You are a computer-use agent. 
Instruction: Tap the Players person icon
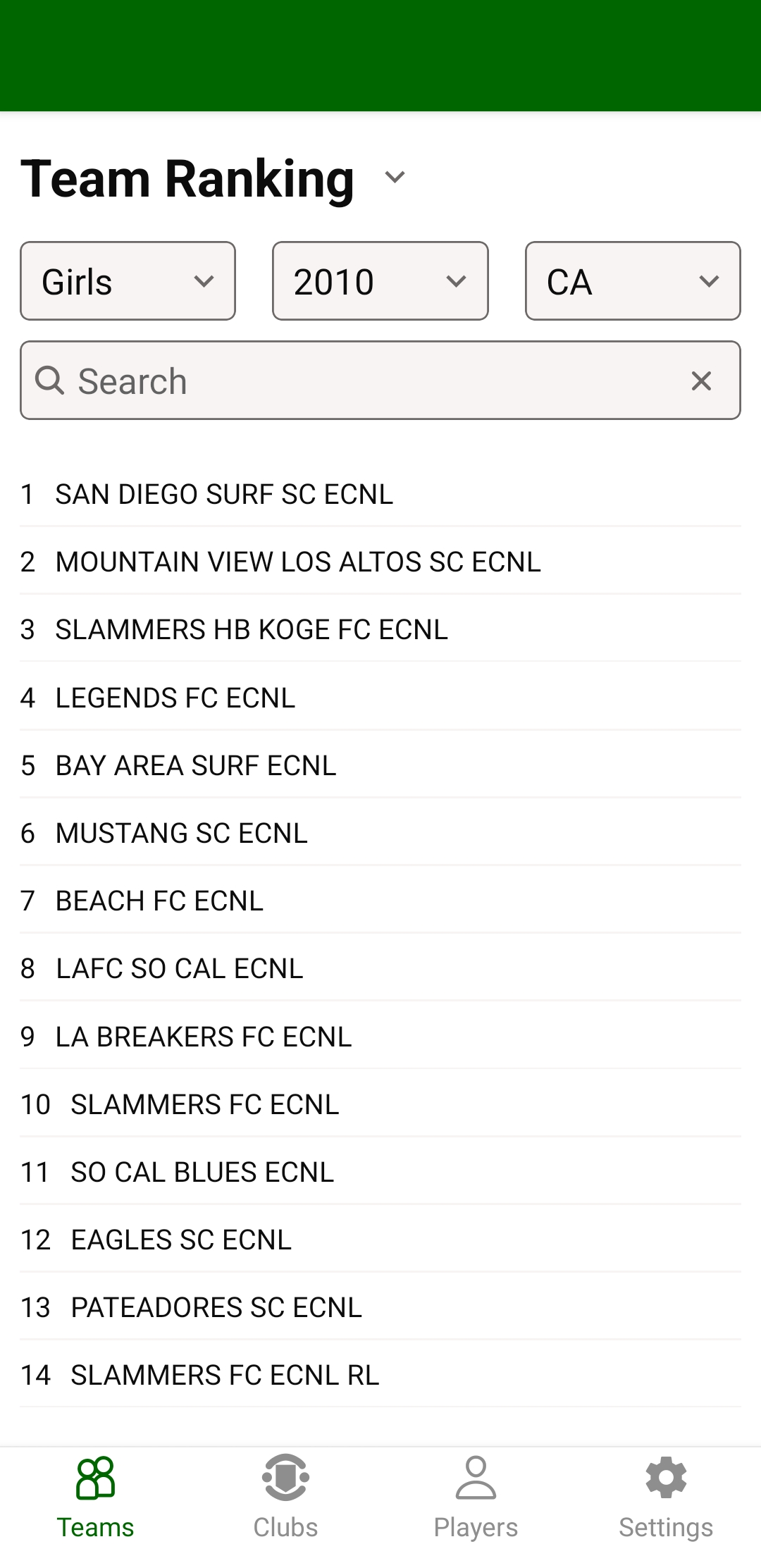476,1477
